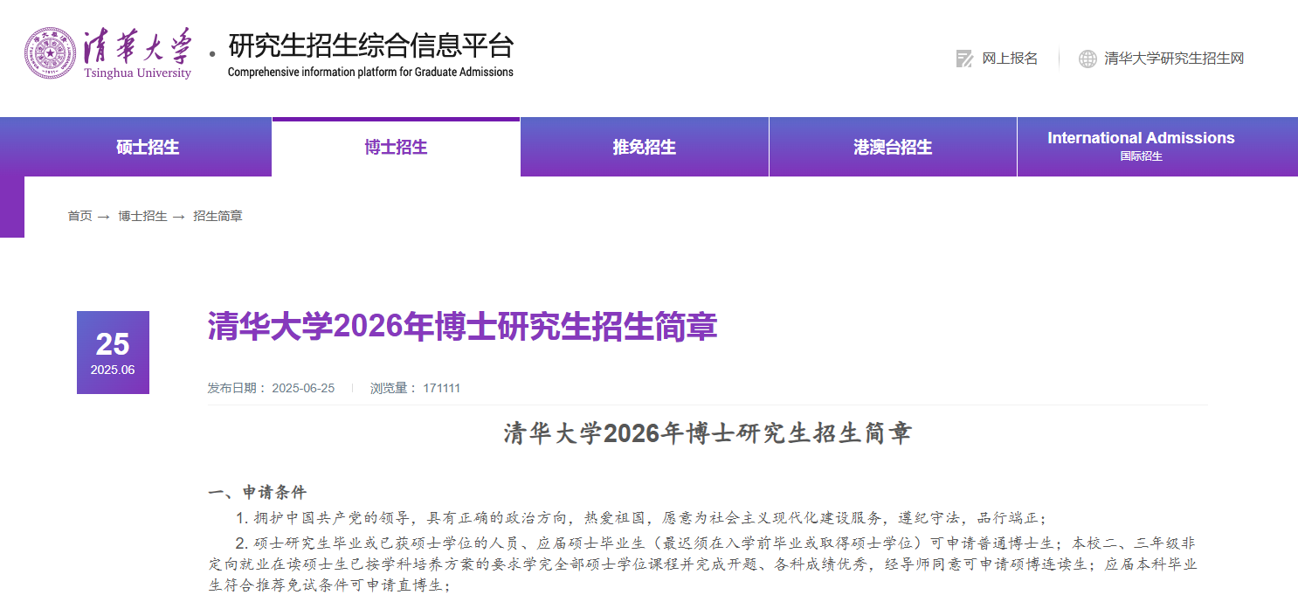Click the English subtitle Comprehensive information platform for Graduate Admissions
Viewport: 1298px width, 595px height.
click(x=370, y=72)
